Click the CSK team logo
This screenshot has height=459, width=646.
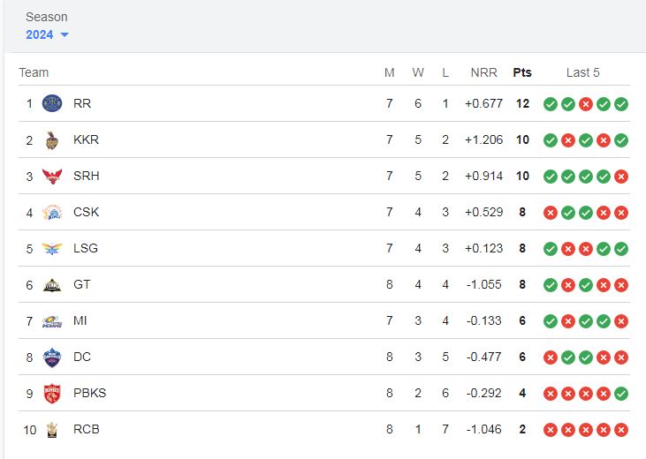click(x=52, y=213)
